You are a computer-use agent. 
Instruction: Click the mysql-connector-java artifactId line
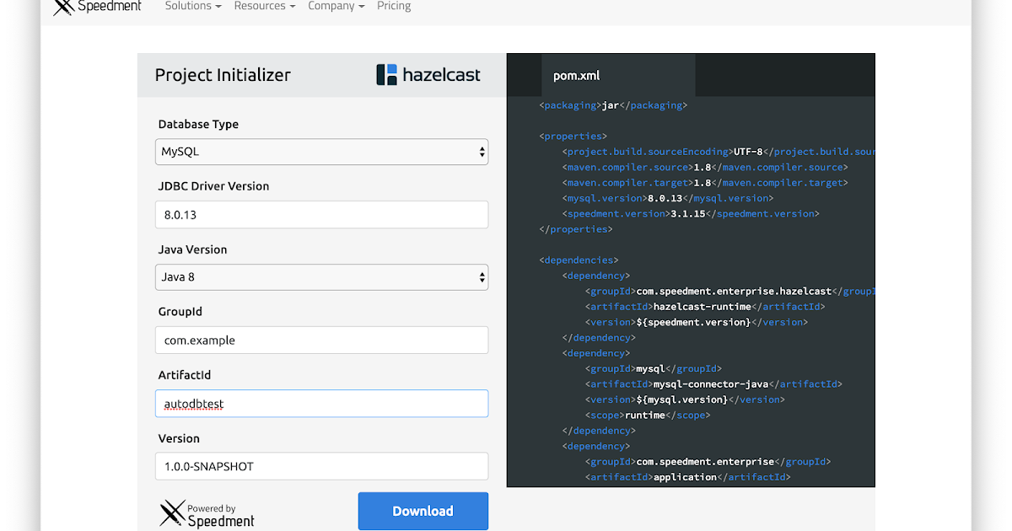pos(713,383)
